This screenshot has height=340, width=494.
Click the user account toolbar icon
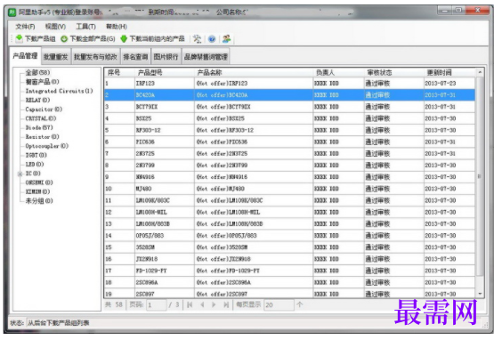click(x=226, y=39)
